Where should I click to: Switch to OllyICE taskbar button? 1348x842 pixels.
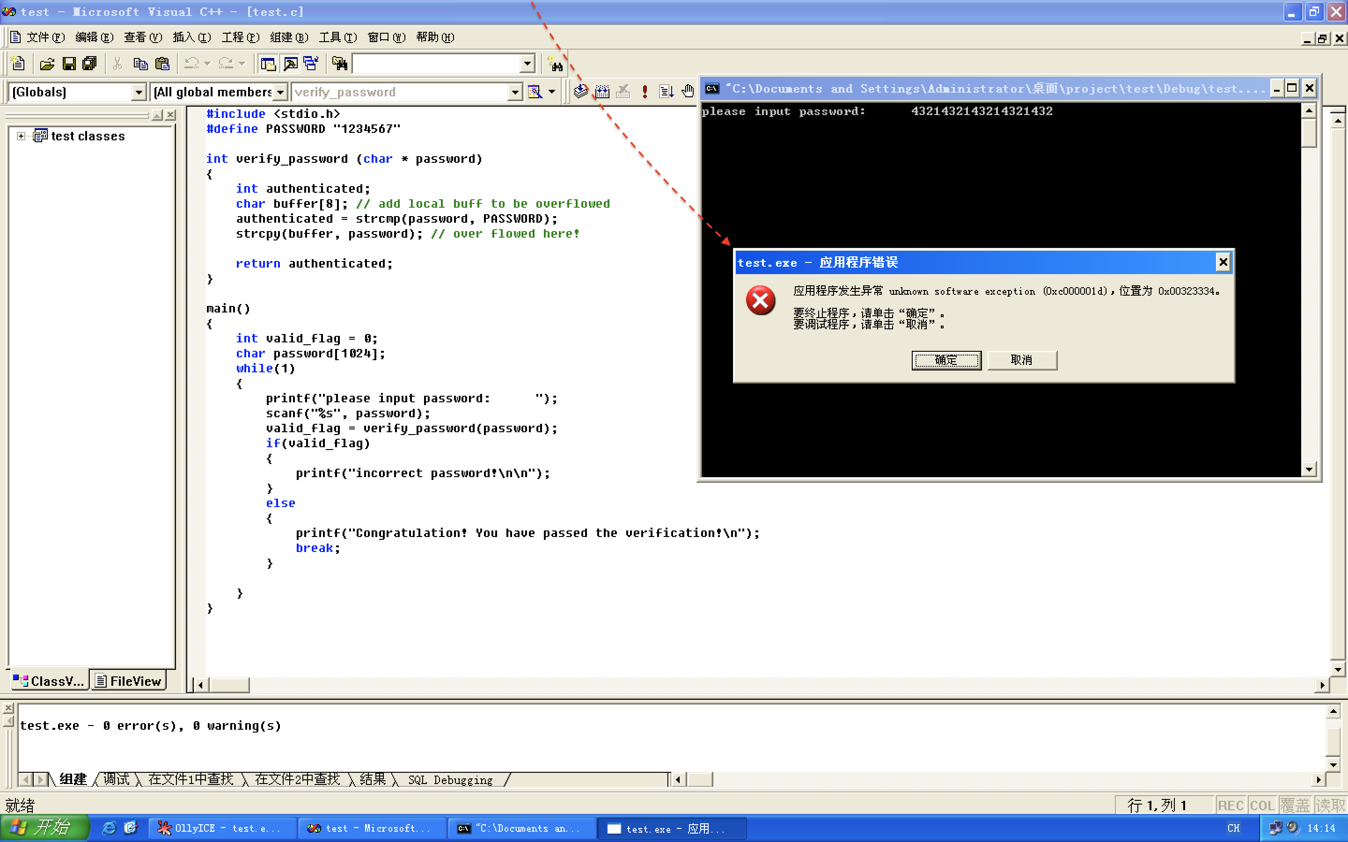(222, 828)
